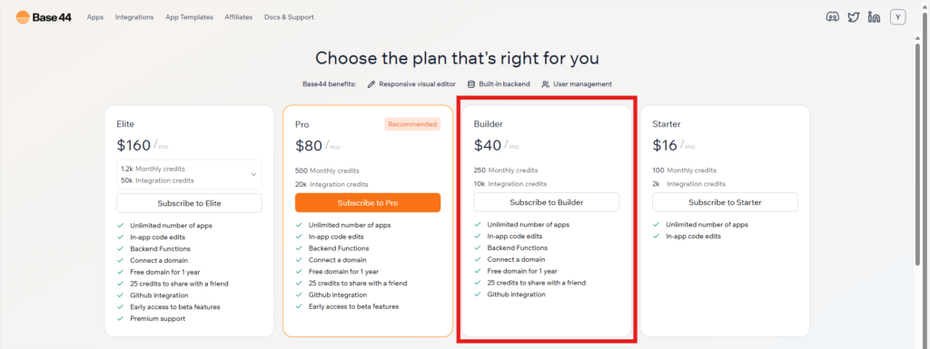Open the Integrations menu item
The width and height of the screenshot is (930, 349).
pyautogui.click(x=134, y=17)
